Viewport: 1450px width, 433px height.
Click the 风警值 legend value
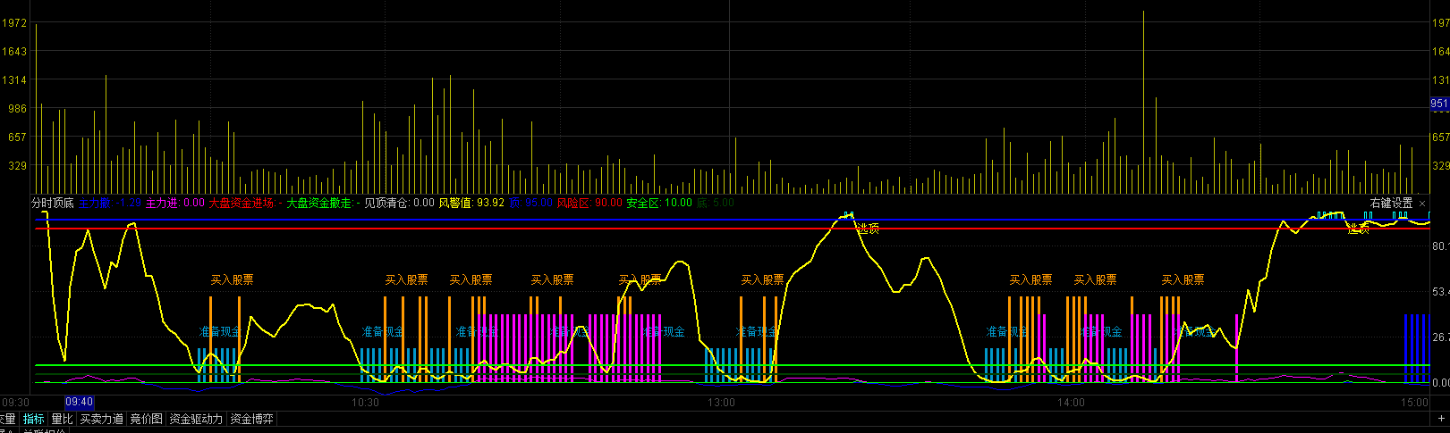[471, 203]
